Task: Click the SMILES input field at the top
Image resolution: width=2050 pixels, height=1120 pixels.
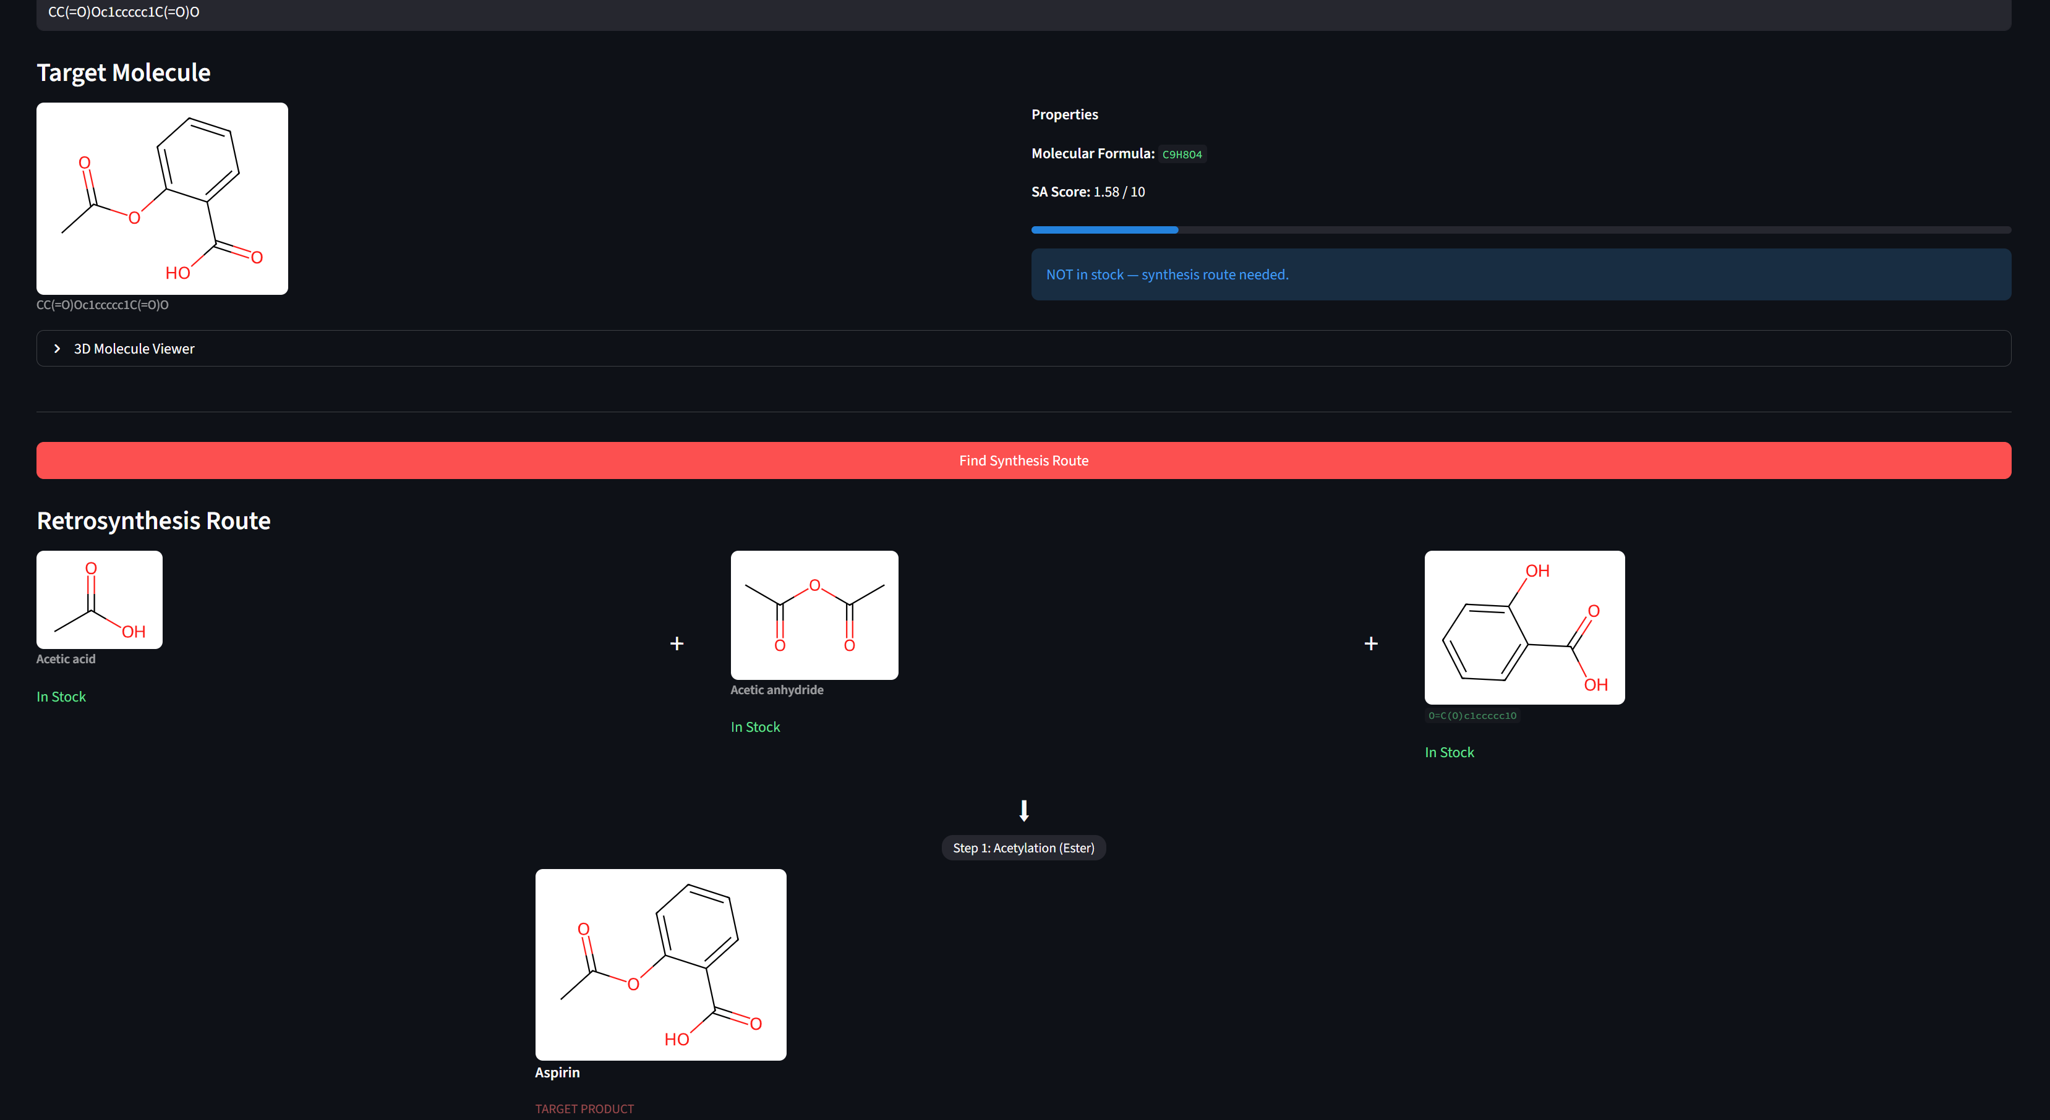Action: [x=1023, y=12]
